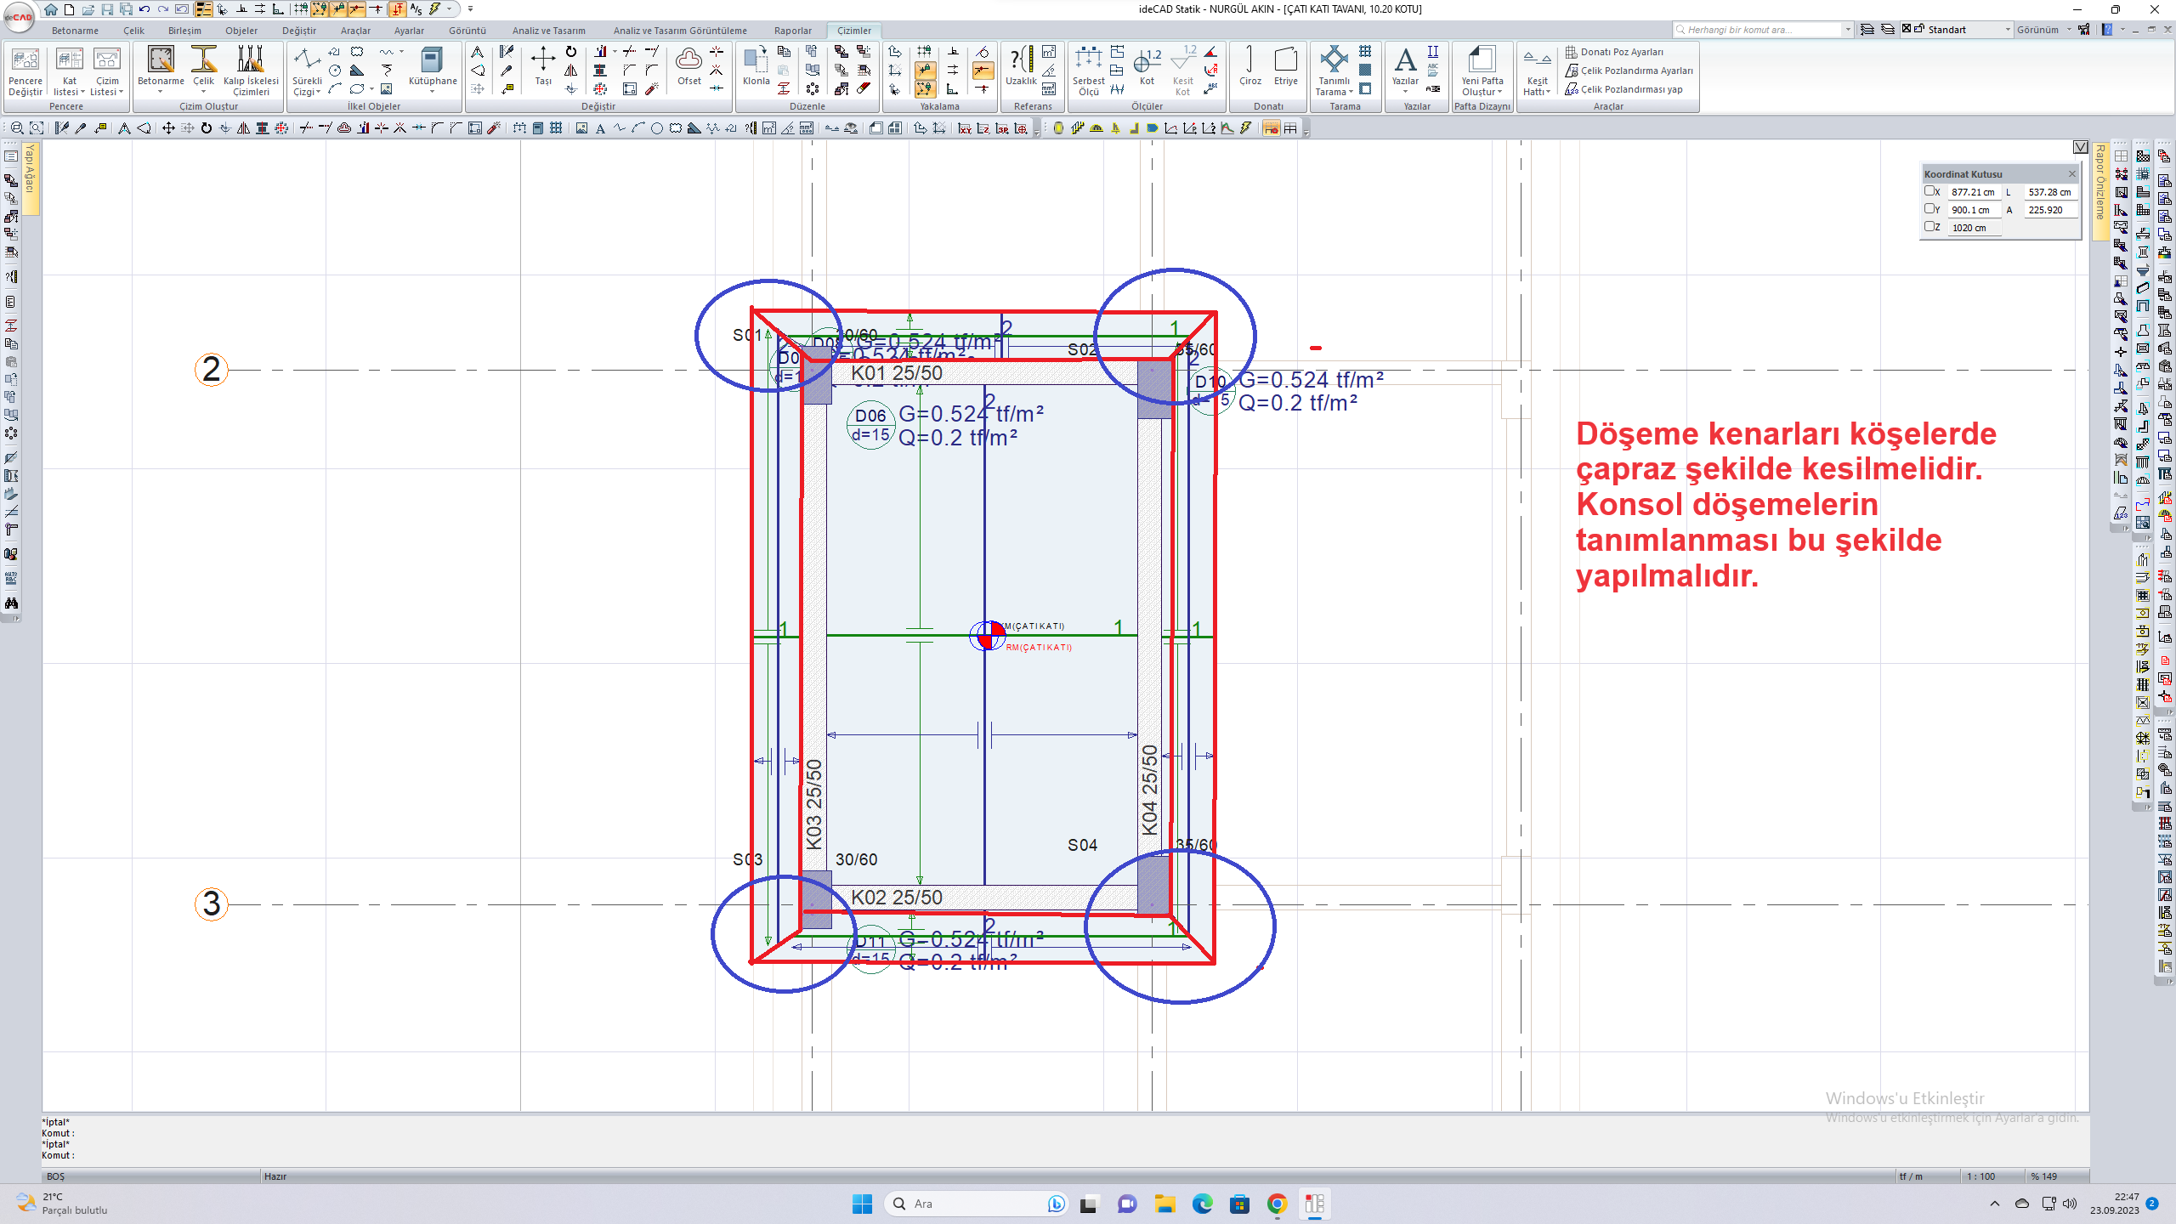Open Microsoft Edge from taskbar
This screenshot has width=2176, height=1224.
(x=1202, y=1204)
